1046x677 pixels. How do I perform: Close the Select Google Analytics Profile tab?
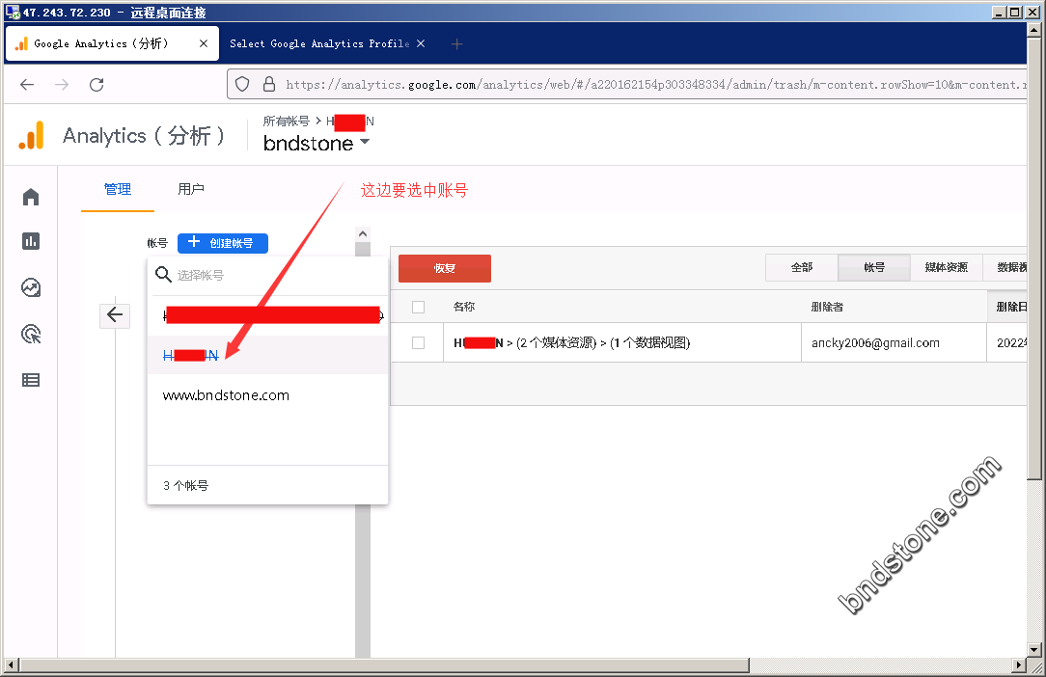coord(421,43)
